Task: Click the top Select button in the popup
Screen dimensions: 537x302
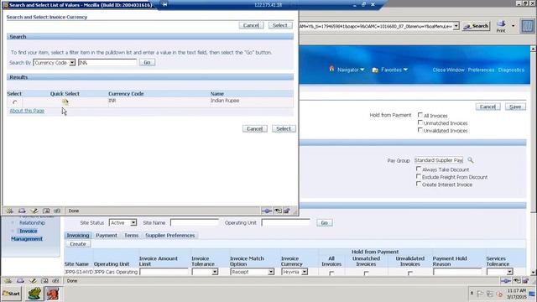Action: [x=280, y=25]
